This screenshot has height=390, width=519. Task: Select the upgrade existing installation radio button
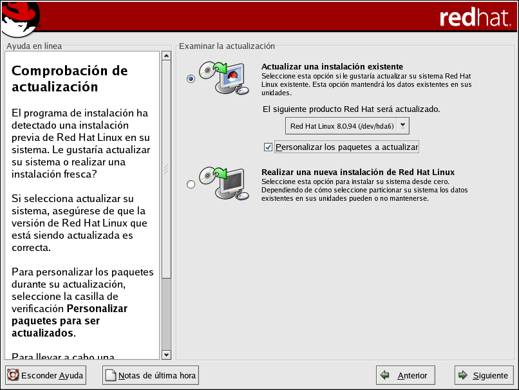(191, 79)
